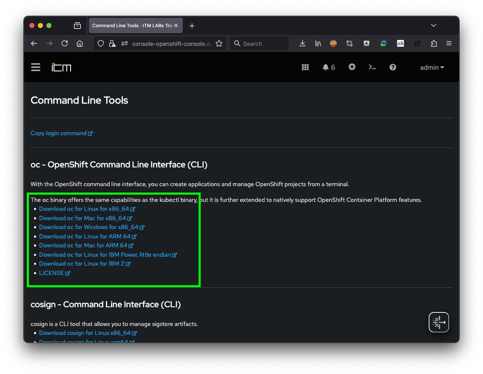Image resolution: width=483 pixels, height=374 pixels.
Task: Click the photo image extension icon in toolbar
Action: point(366,43)
